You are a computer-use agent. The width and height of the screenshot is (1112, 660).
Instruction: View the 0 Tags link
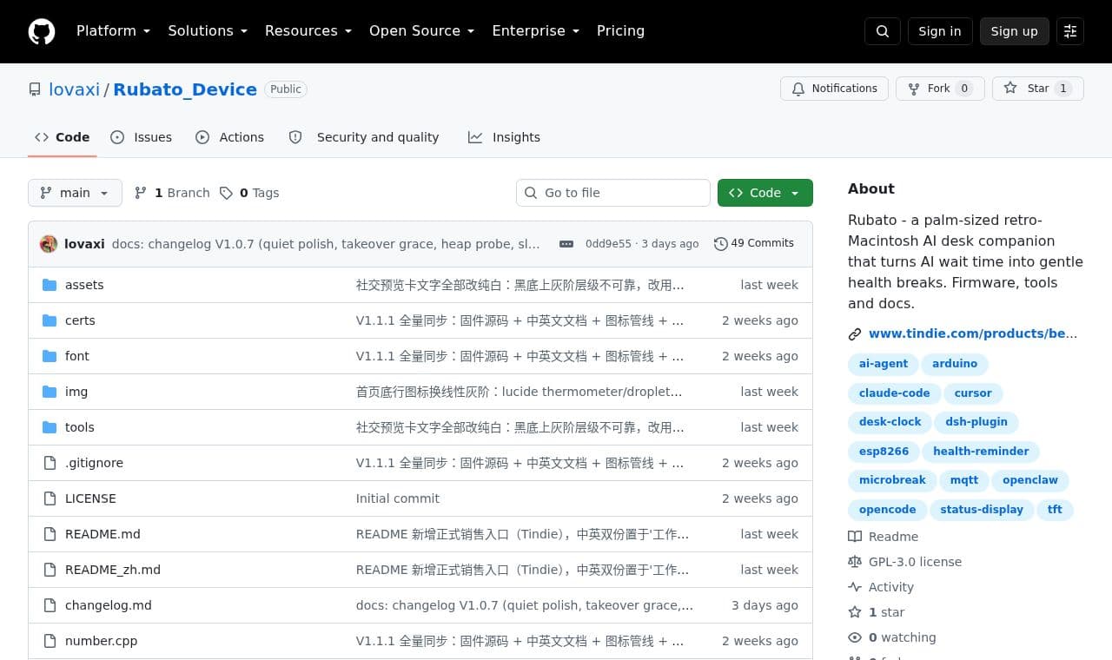coord(249,193)
